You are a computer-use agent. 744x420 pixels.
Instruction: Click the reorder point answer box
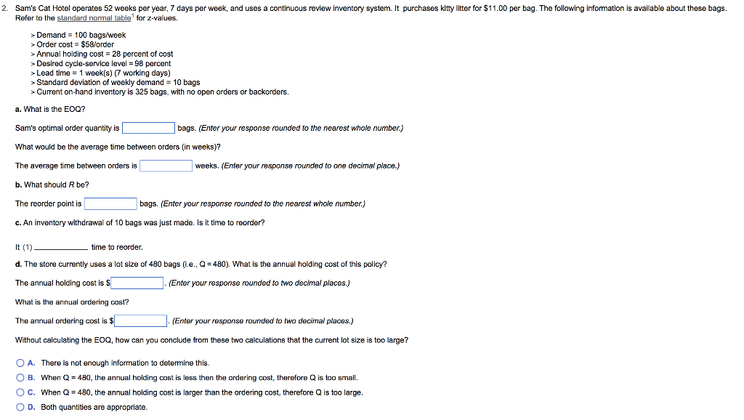(x=110, y=203)
